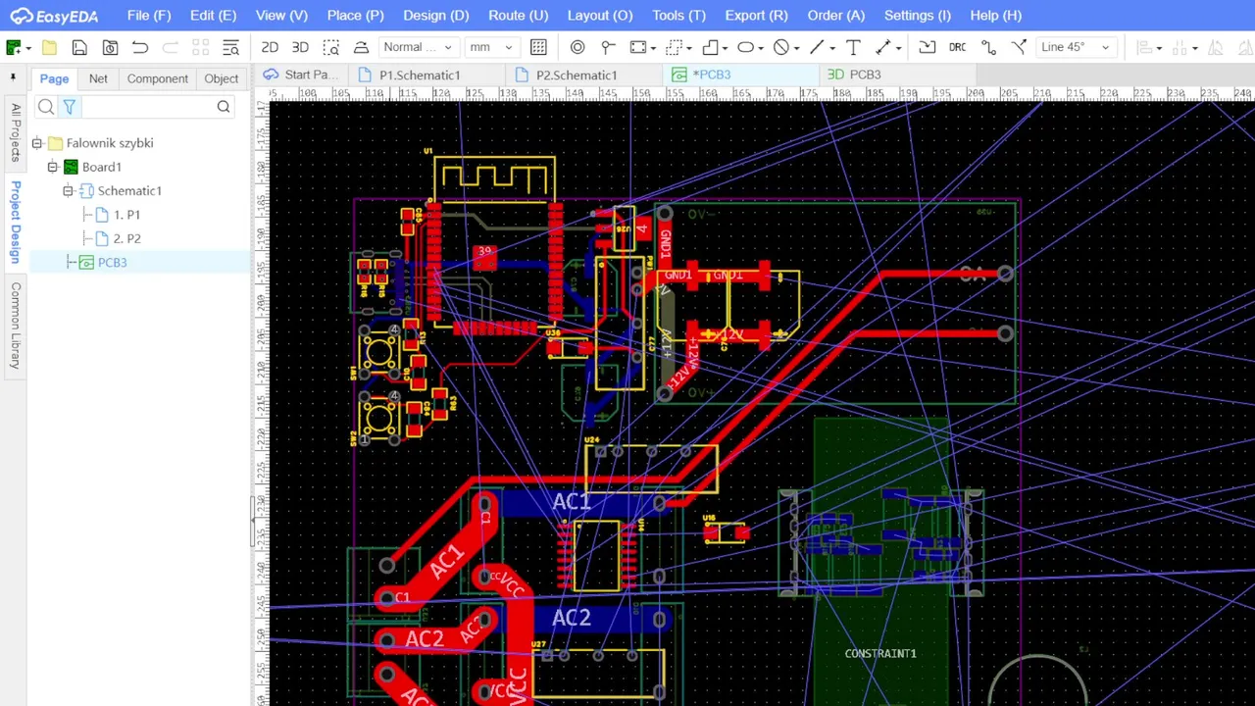The image size is (1255, 706).
Task: Open the mm units dropdown
Action: (x=491, y=47)
